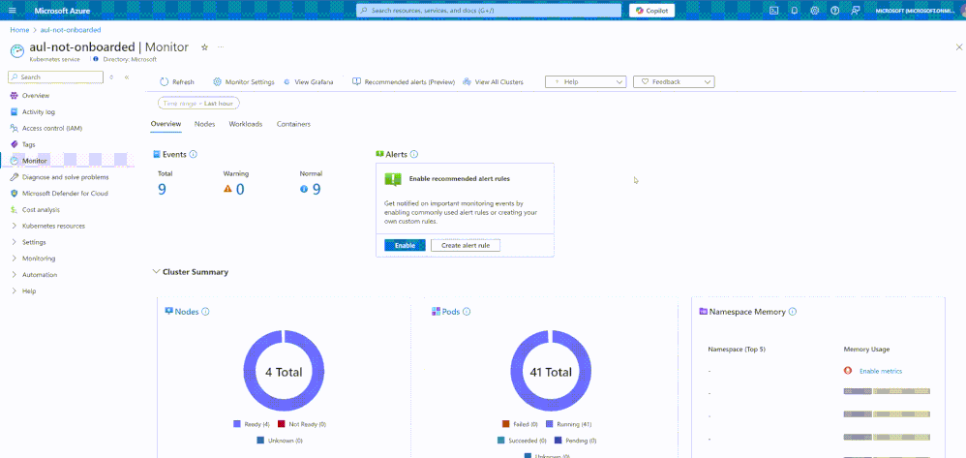Open Diagnose and solve problems
The width and height of the screenshot is (966, 458).
pos(65,177)
